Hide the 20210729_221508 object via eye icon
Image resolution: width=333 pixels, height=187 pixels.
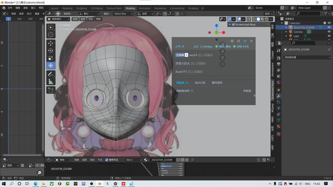pyautogui.click(x=329, y=27)
